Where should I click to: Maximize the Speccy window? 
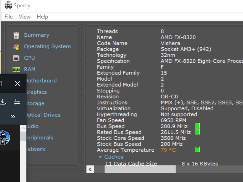(238, 5)
